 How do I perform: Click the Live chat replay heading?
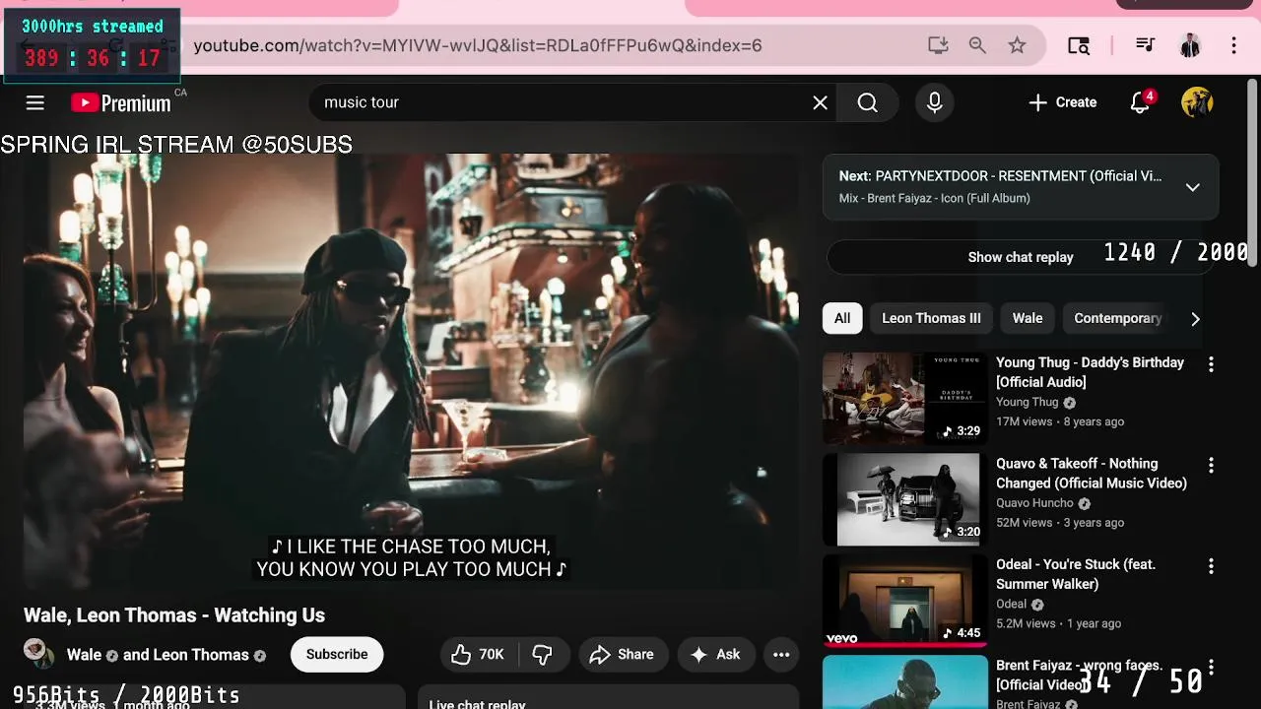(x=478, y=703)
